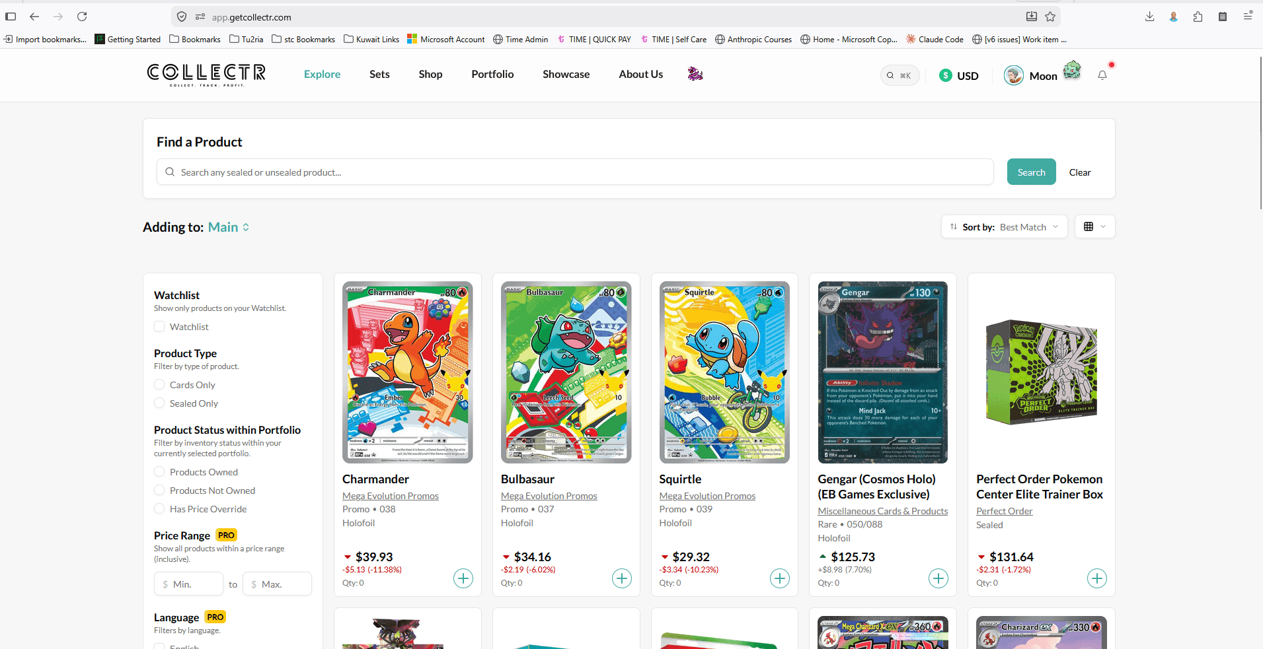This screenshot has width=1263, height=649.
Task: Open the browser sidebar panel icon near the menu
Action: point(1223,17)
